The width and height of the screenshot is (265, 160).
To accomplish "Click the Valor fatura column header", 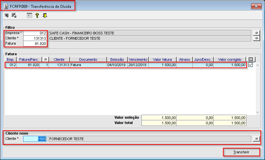I will click(162, 60).
